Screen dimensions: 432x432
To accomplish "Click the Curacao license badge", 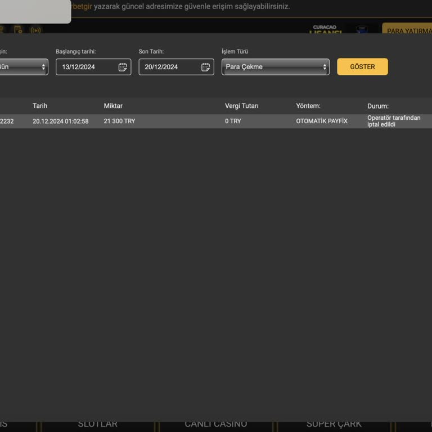I will [325, 29].
